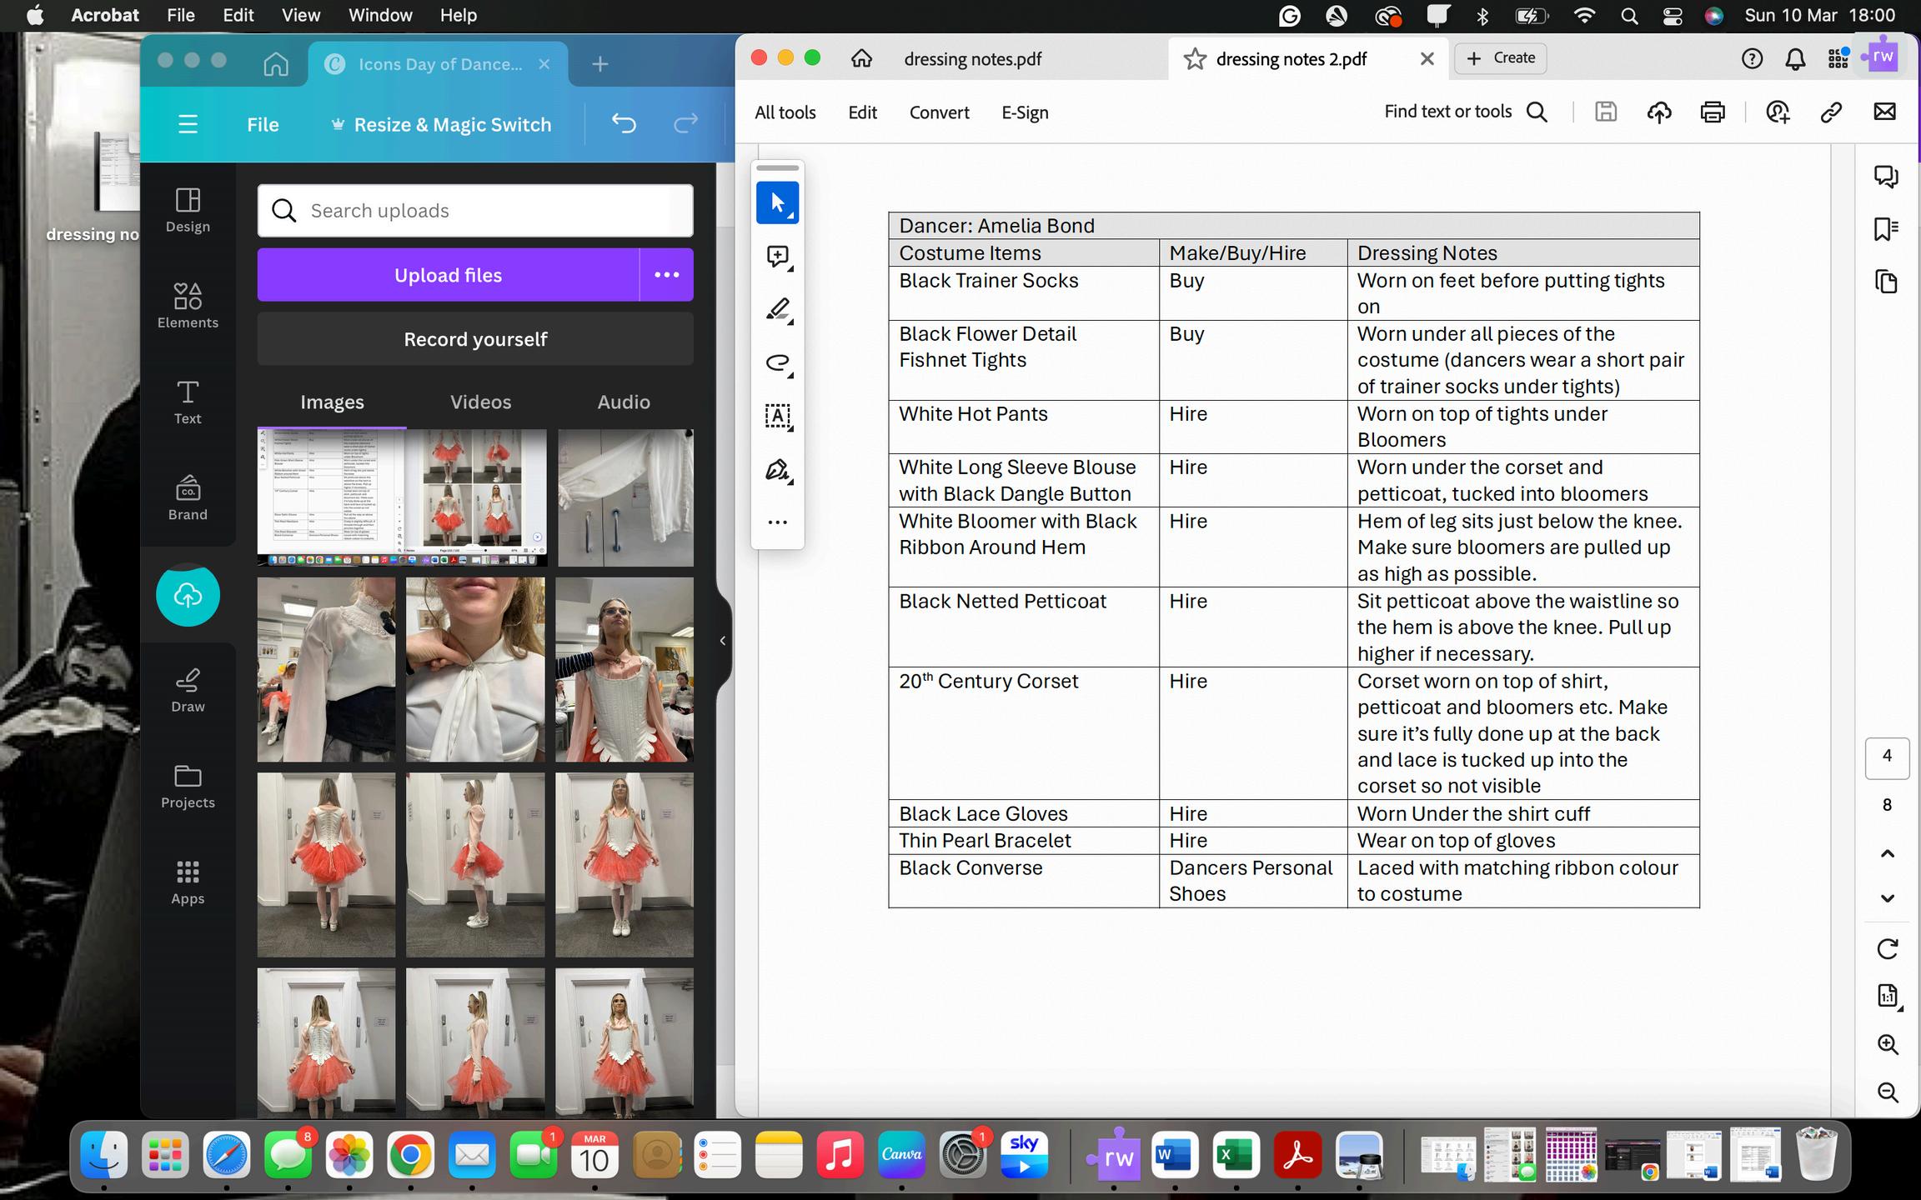
Task: Click the Upload files button
Action: (x=448, y=275)
